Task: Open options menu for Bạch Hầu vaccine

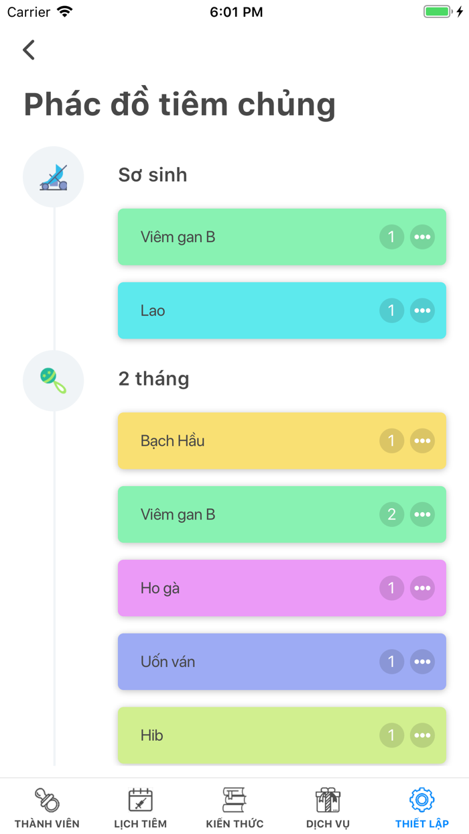Action: click(423, 440)
